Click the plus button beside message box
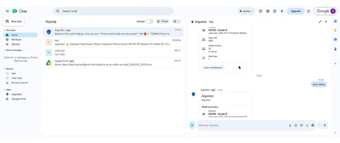Viewport: 340px width, 143px height. coord(192,125)
